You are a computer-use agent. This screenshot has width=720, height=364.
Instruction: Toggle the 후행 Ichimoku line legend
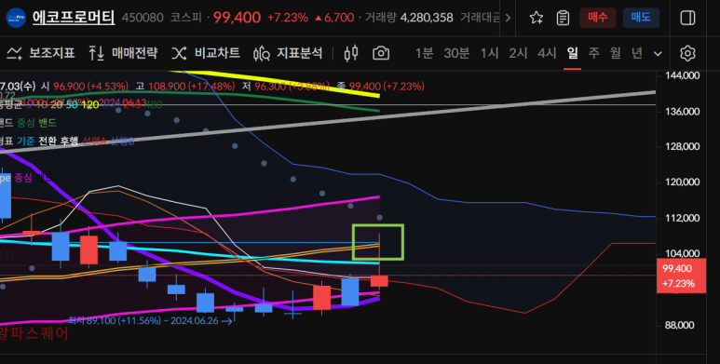(x=69, y=141)
